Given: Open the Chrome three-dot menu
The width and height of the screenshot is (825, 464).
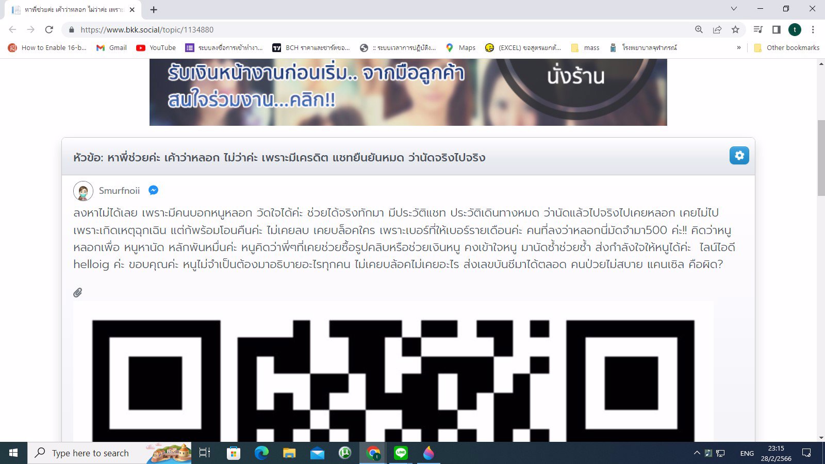Looking at the screenshot, I should [x=813, y=30].
